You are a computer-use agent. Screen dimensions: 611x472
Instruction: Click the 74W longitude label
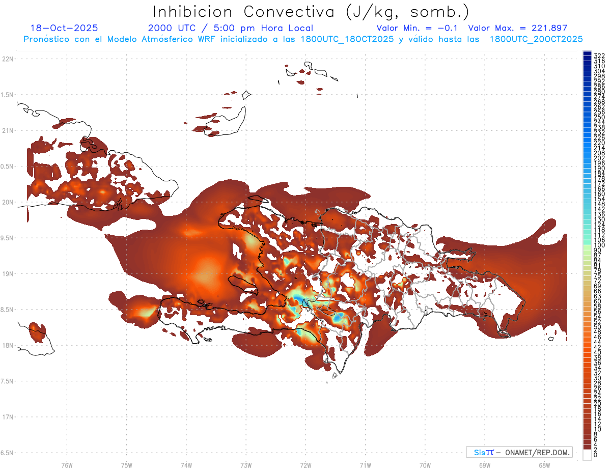click(x=186, y=465)
